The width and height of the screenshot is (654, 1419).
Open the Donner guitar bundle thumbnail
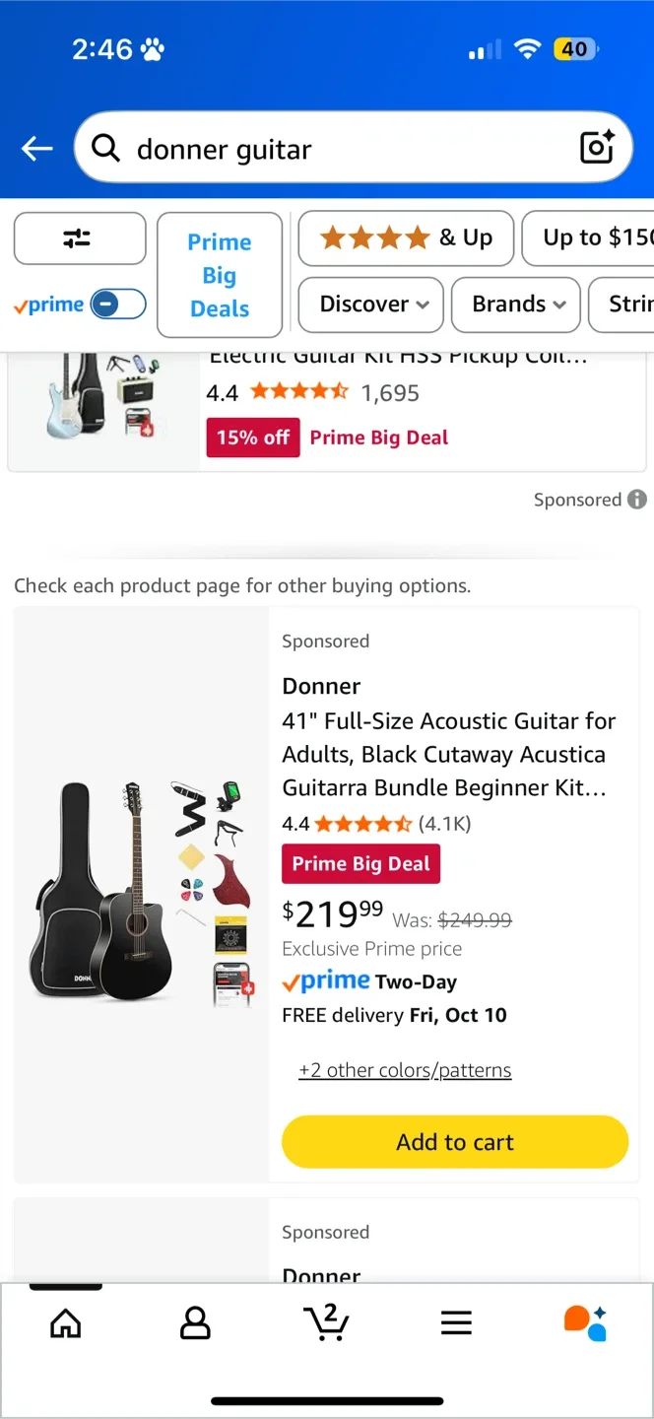coord(140,895)
